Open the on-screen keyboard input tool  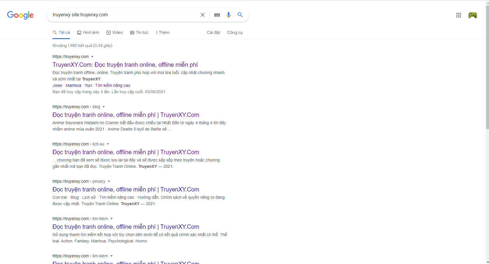click(217, 15)
